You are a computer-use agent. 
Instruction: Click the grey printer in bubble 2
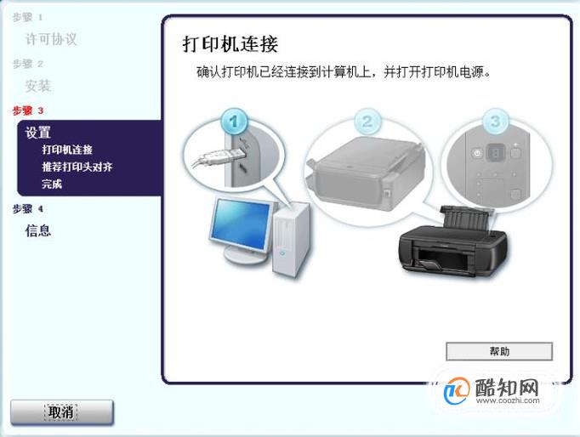click(367, 173)
